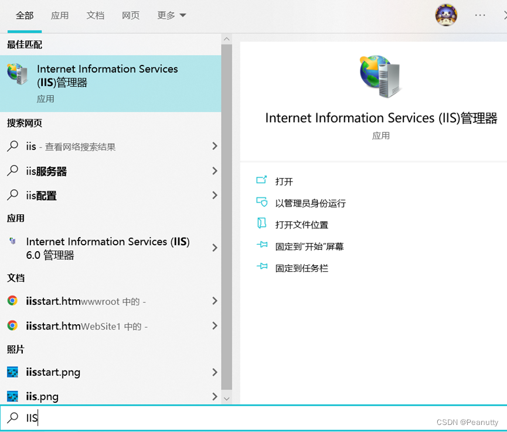Click the folder-location icon beside 打开文件位置
This screenshot has width=507, height=432.
(x=261, y=223)
